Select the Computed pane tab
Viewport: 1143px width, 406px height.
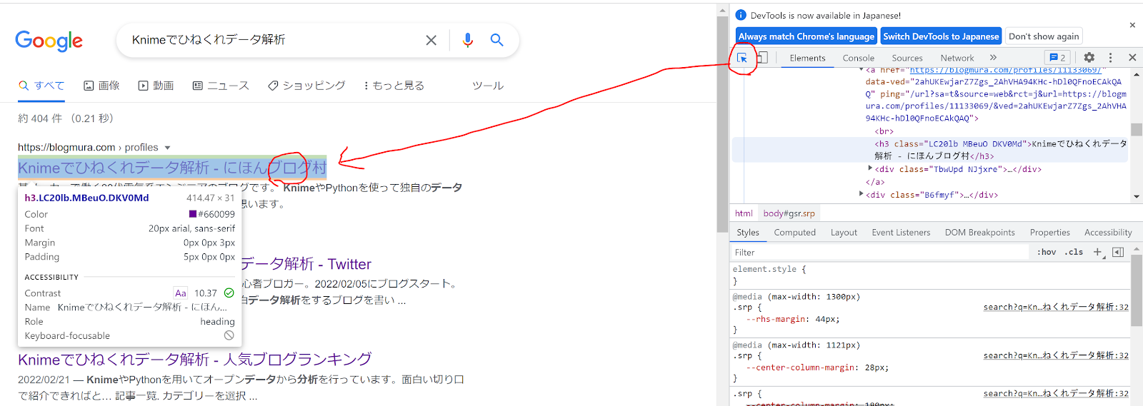click(x=794, y=233)
